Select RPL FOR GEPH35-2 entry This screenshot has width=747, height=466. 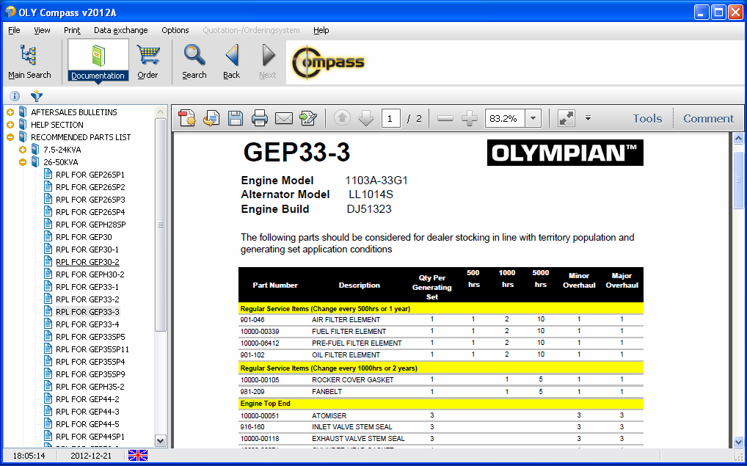90,387
